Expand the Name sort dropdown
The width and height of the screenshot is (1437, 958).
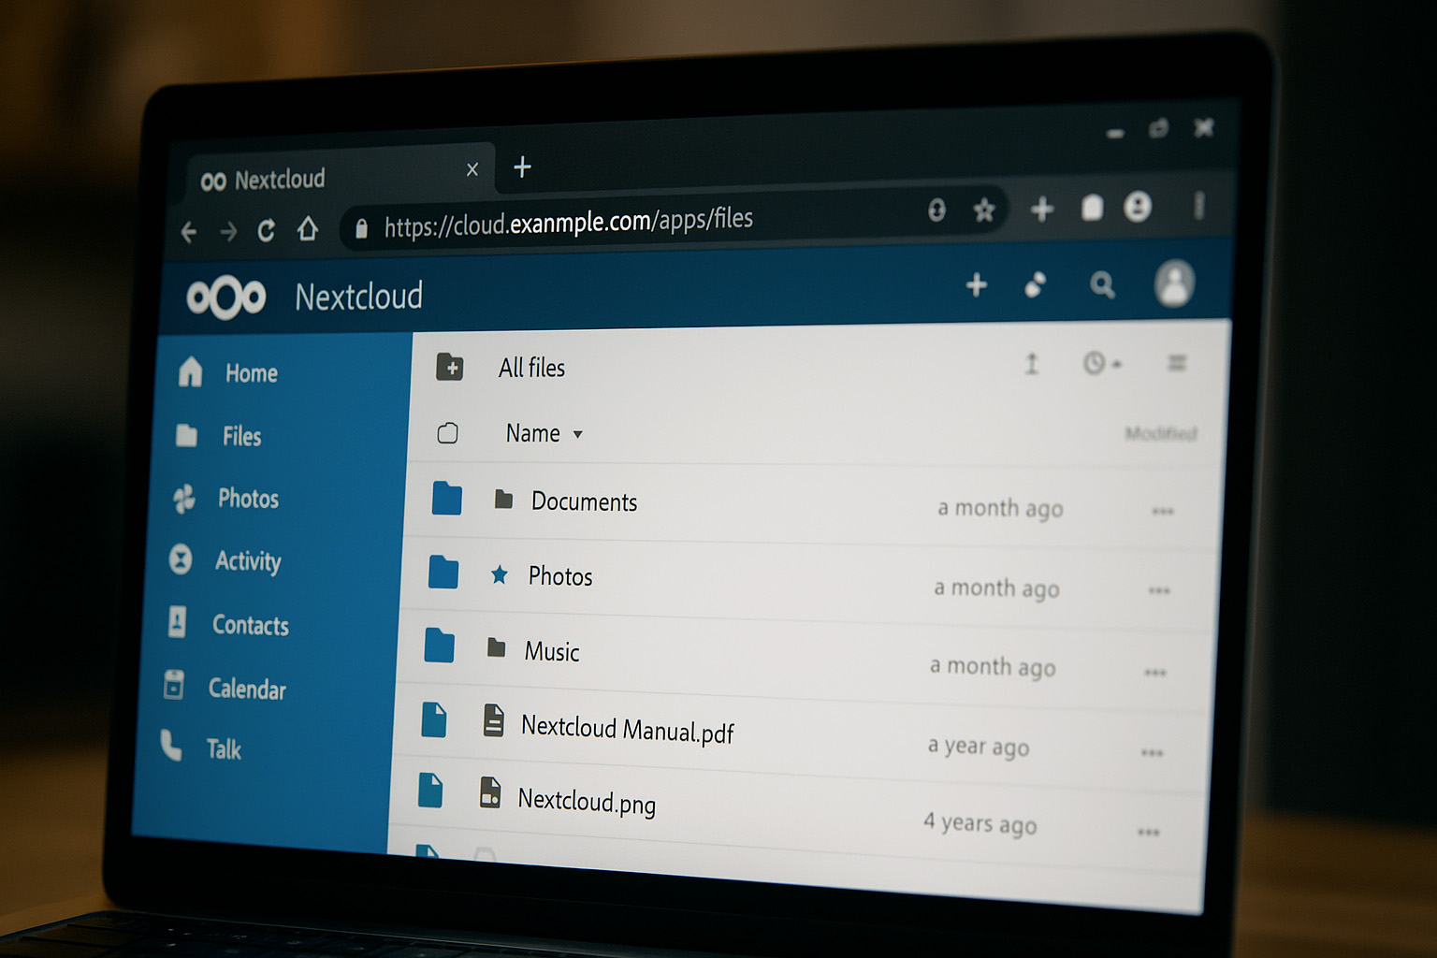pos(577,434)
